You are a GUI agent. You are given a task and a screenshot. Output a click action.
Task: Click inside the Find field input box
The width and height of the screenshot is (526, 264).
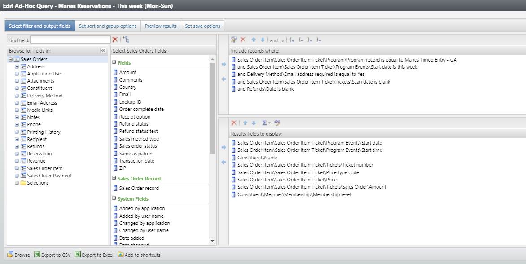pos(70,40)
